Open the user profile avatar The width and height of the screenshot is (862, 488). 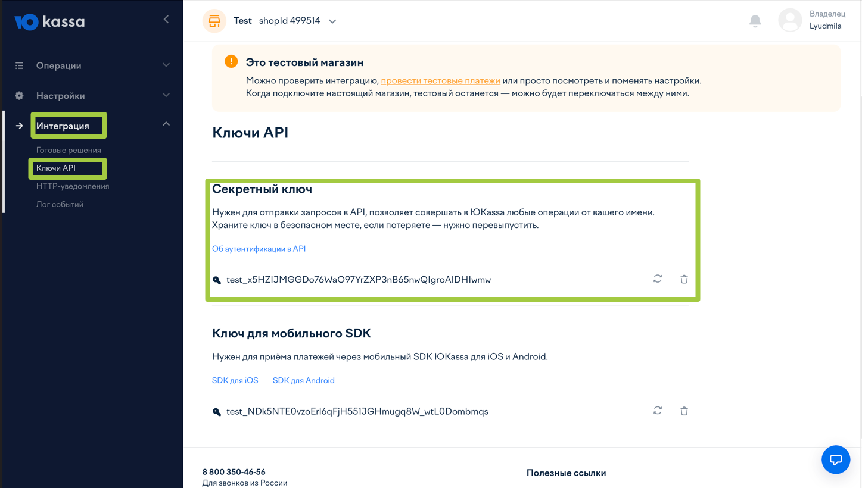pyautogui.click(x=790, y=21)
